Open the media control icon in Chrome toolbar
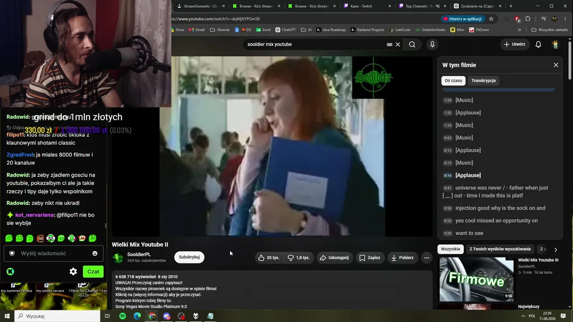The height and width of the screenshot is (322, 573). pyautogui.click(x=543, y=19)
